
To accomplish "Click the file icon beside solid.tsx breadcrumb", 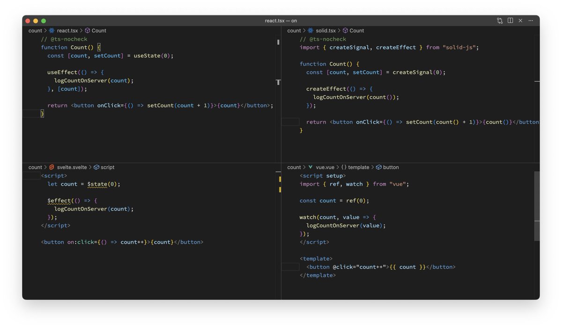I will click(x=311, y=30).
